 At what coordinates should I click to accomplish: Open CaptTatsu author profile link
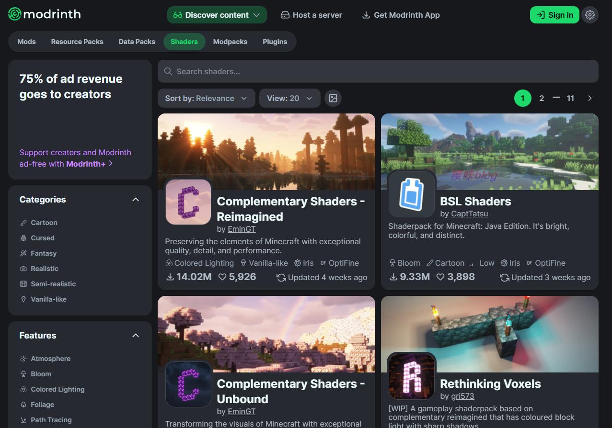[470, 214]
